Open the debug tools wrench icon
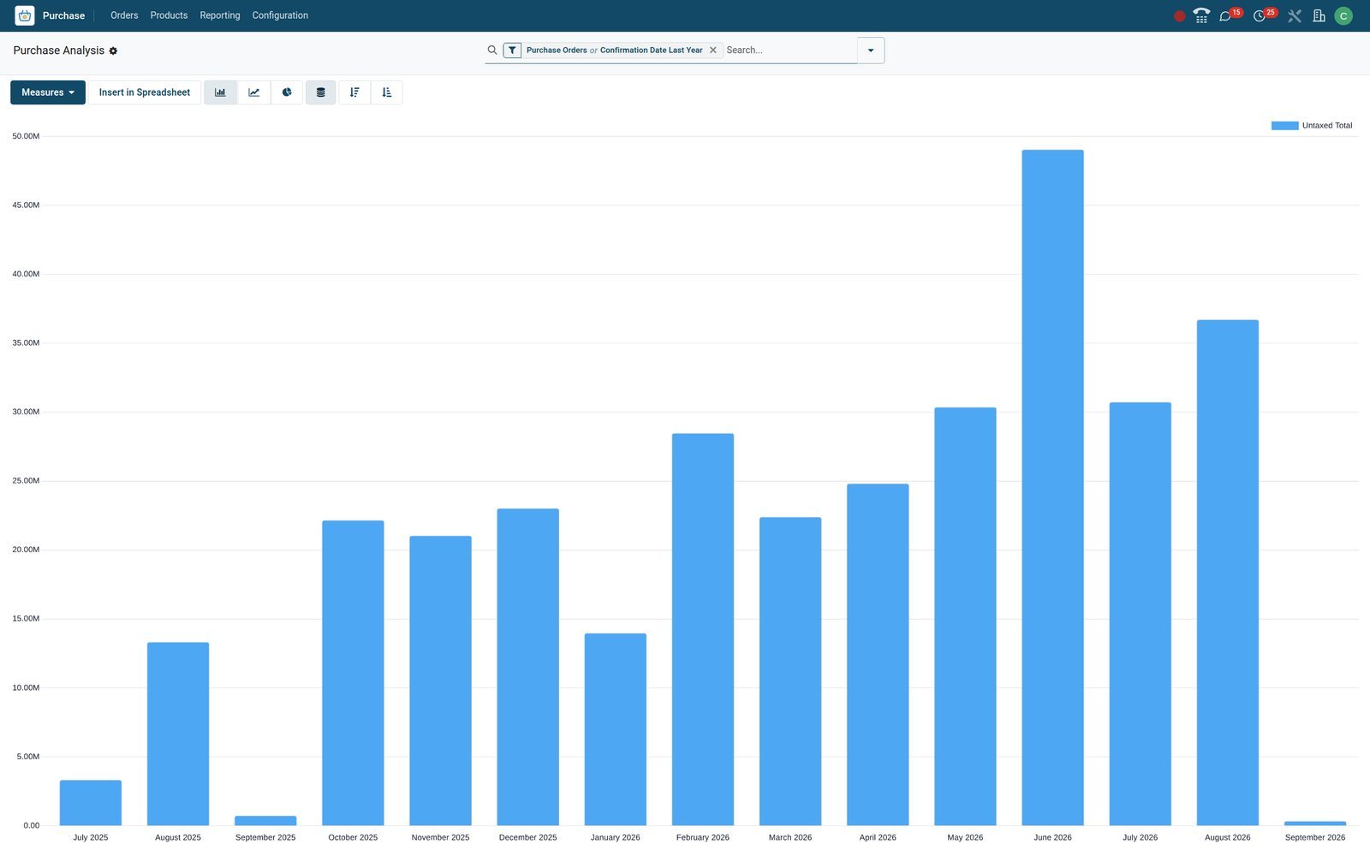 (x=1295, y=16)
